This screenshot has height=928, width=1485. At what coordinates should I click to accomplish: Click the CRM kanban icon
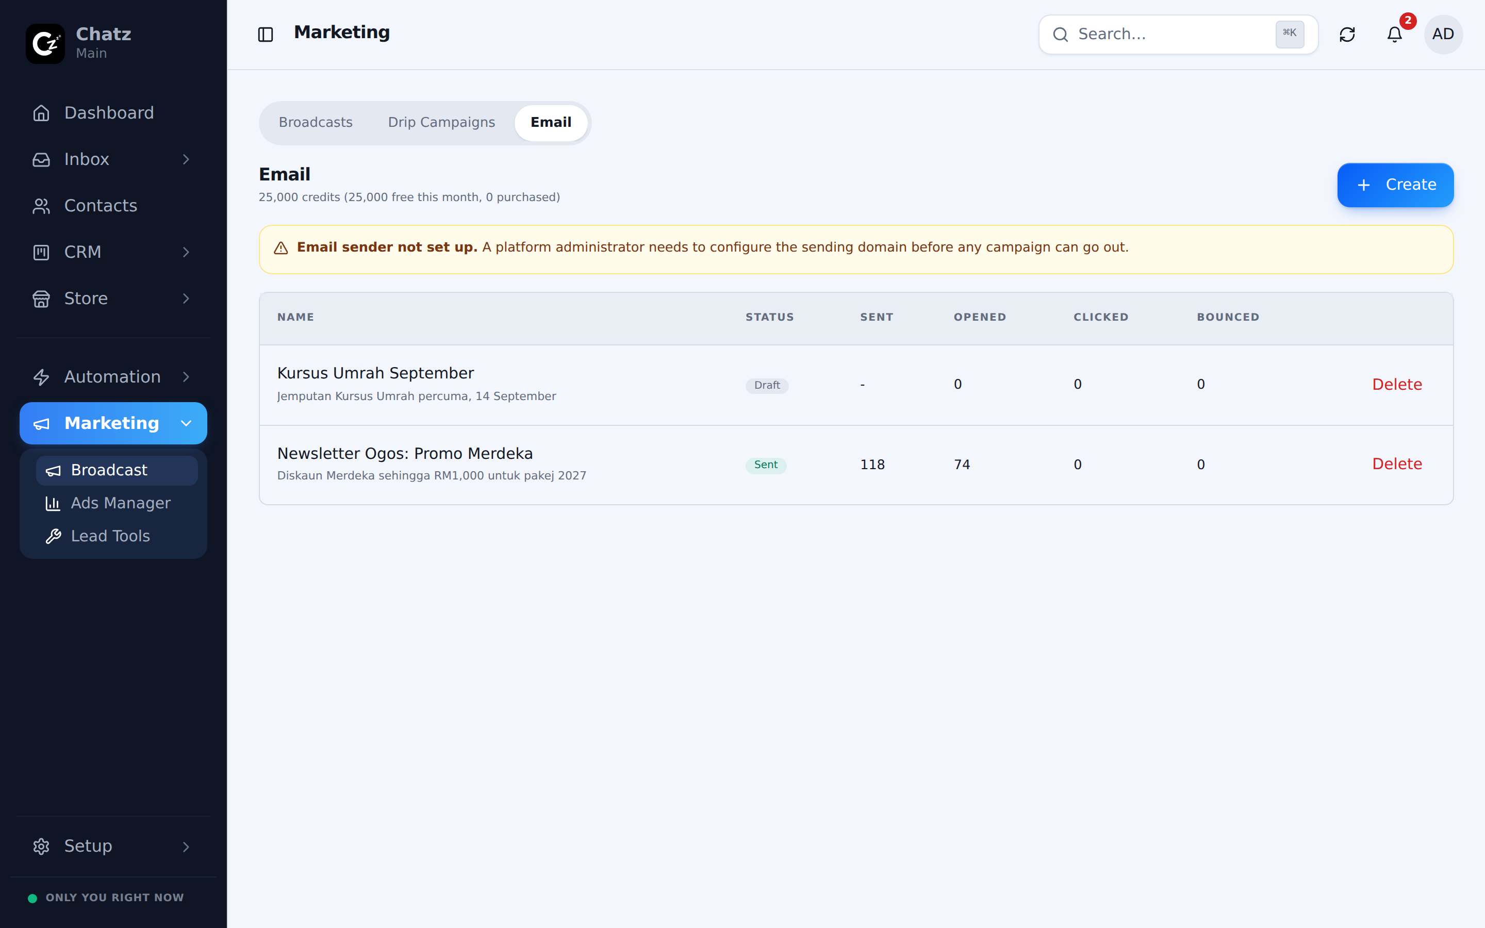41,252
